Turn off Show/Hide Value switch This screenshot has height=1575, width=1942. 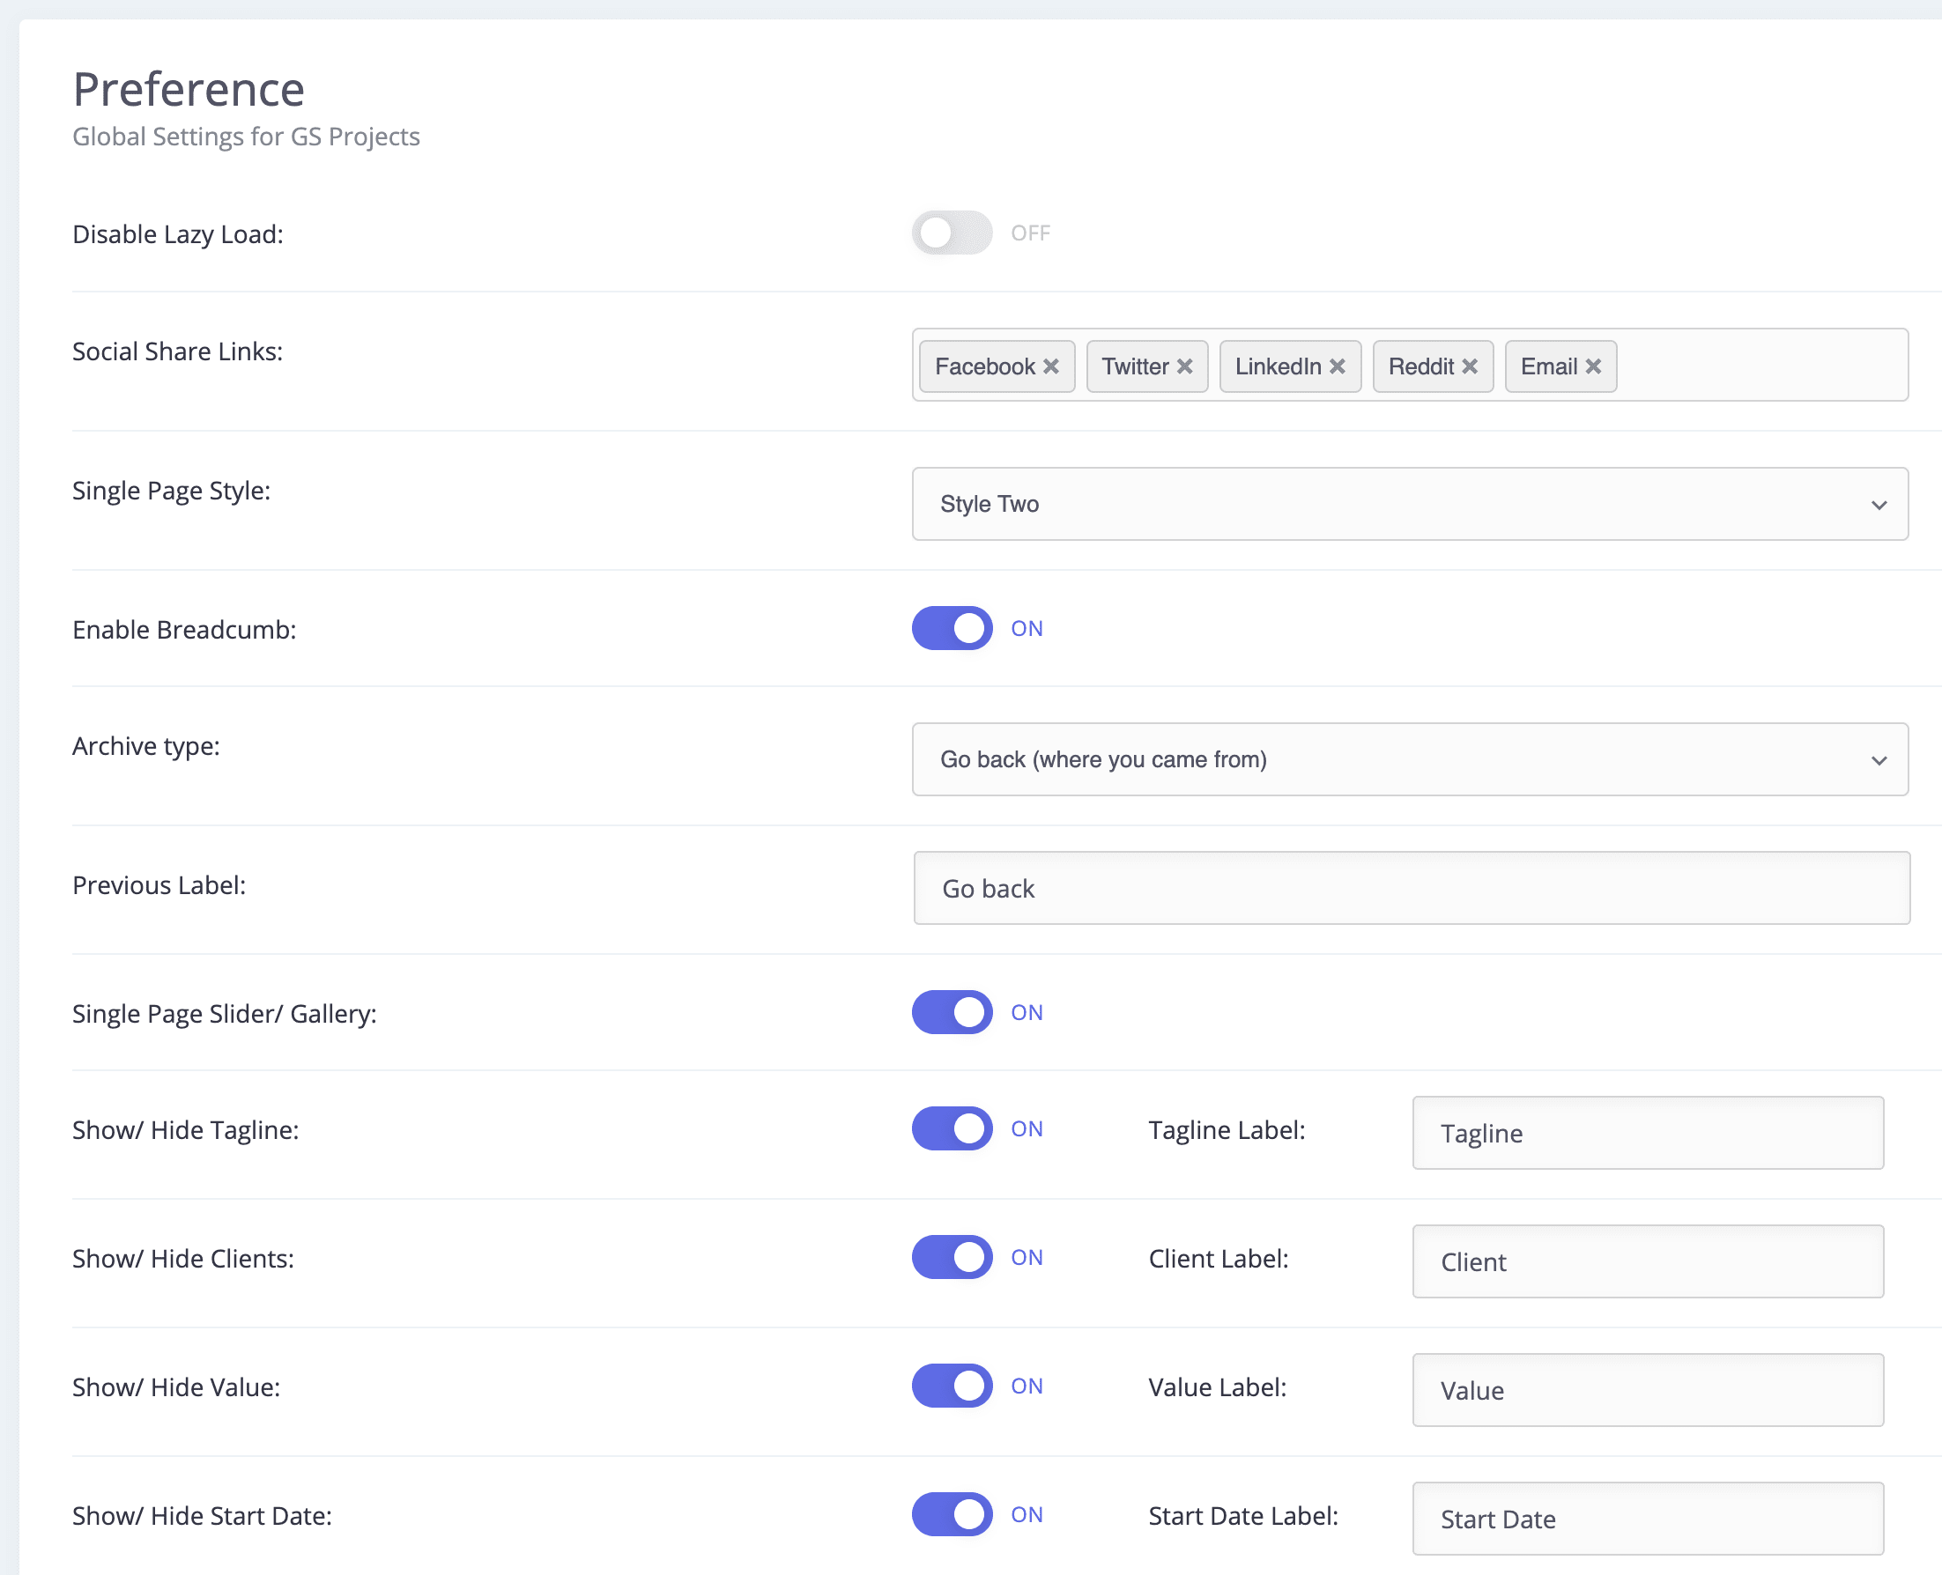951,1386
